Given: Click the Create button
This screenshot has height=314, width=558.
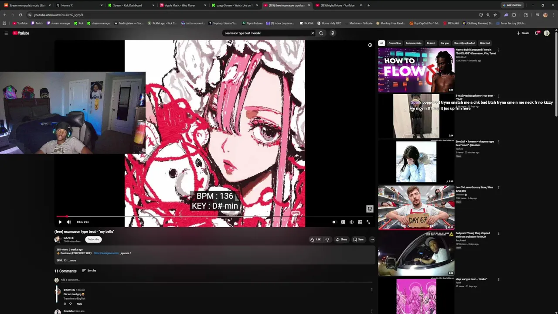Looking at the screenshot, I should click(x=523, y=33).
